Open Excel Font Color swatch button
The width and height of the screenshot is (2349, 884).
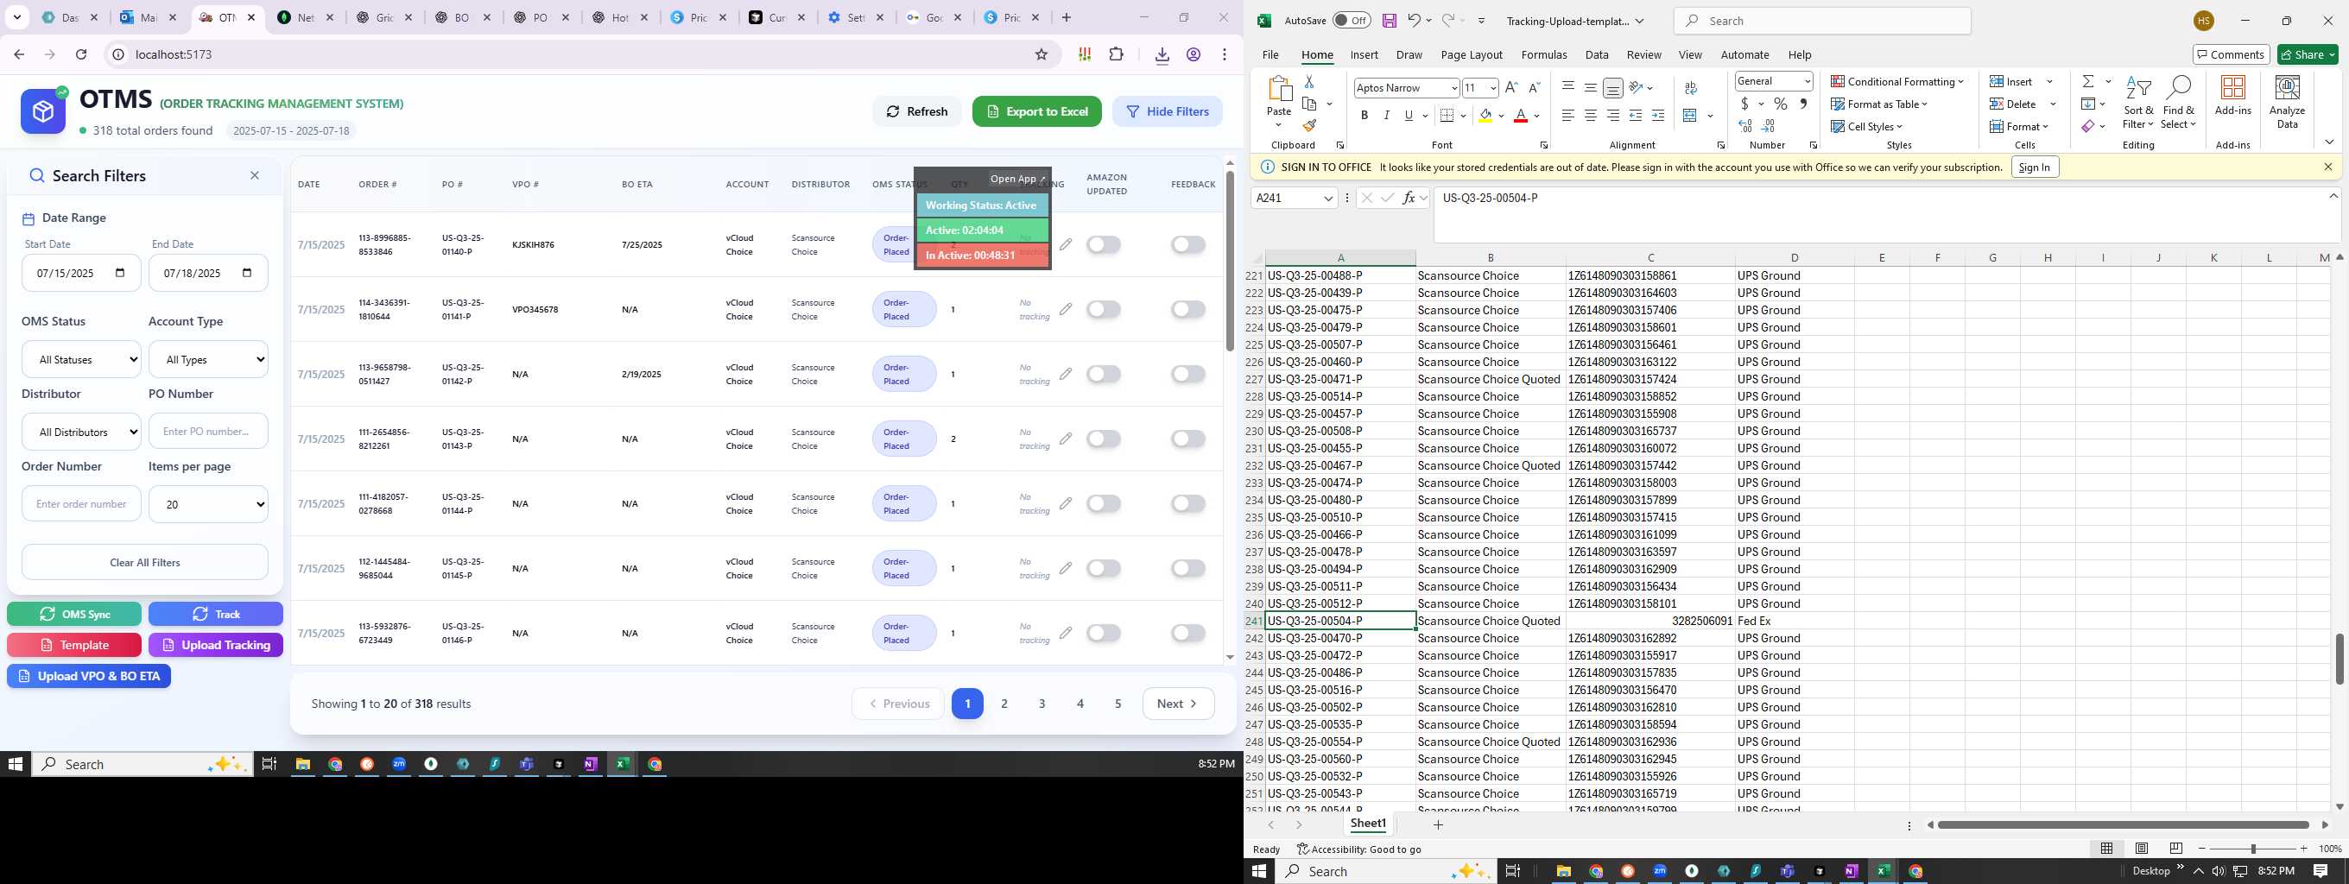tap(1520, 116)
